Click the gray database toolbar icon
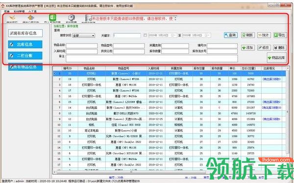Screen dimensions: 294x183 (88, 18)
